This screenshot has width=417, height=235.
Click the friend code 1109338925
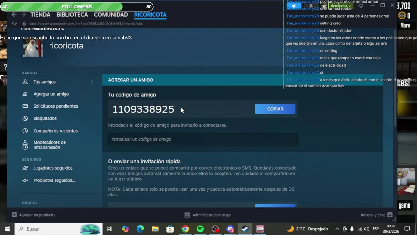point(143,109)
